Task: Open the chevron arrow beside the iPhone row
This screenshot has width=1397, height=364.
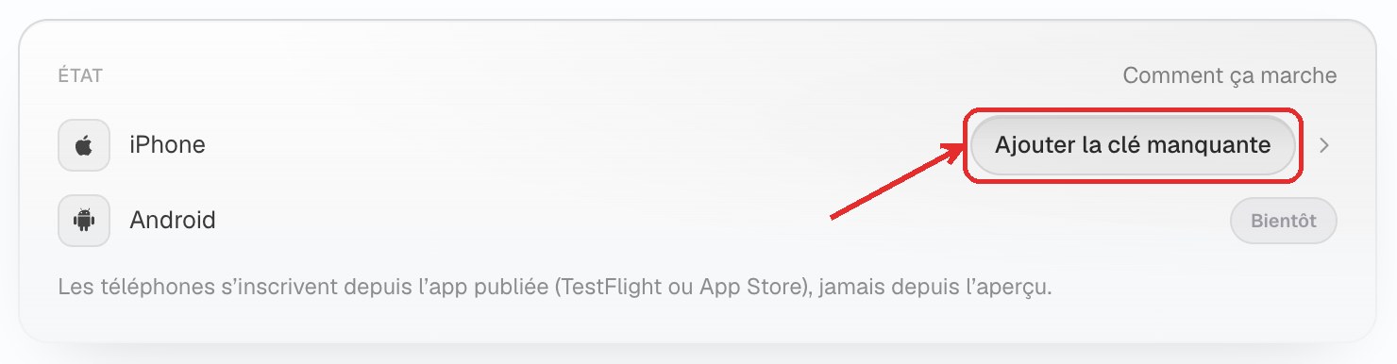Action: point(1324,145)
